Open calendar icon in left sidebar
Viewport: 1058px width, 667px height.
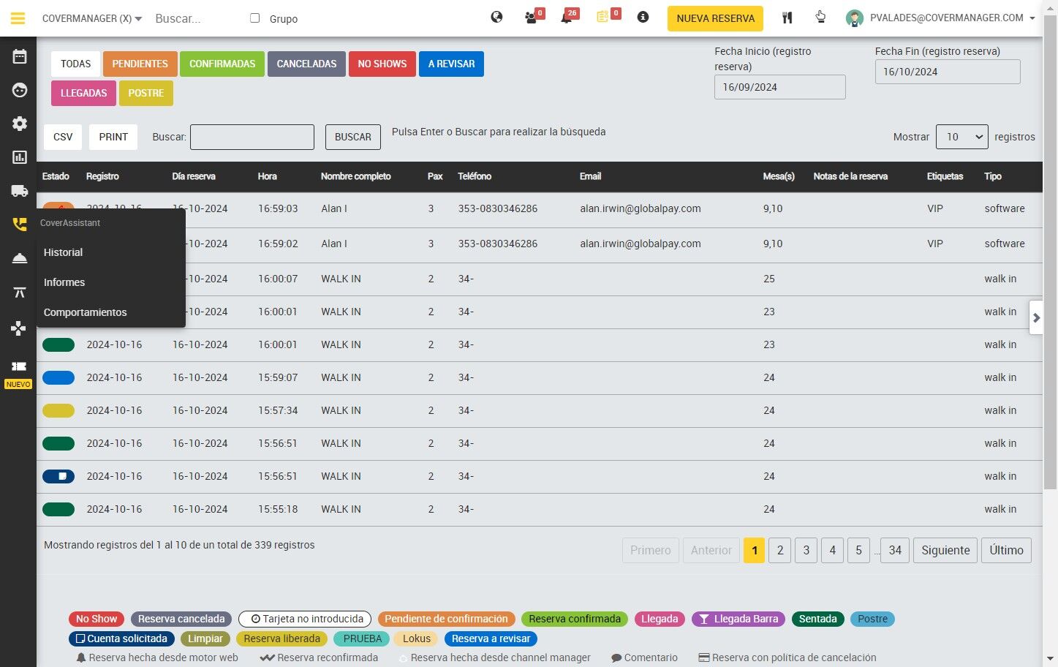coord(19,56)
